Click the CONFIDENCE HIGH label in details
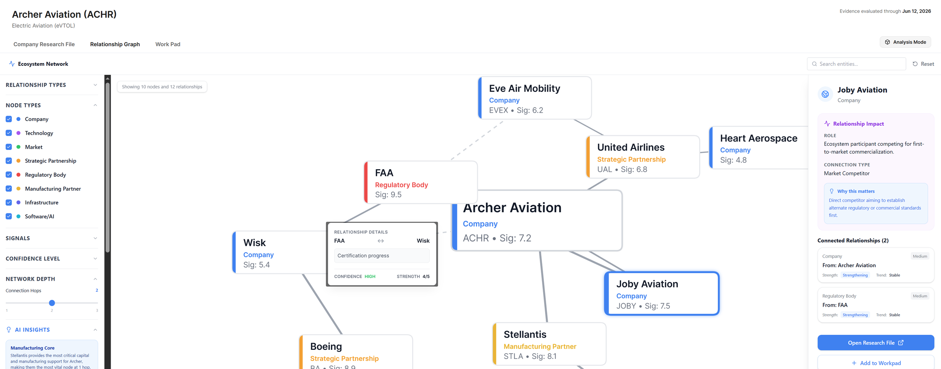 [355, 277]
